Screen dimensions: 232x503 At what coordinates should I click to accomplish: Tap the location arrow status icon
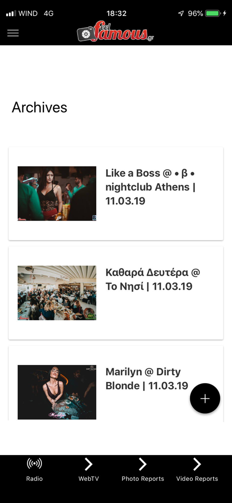(x=181, y=13)
